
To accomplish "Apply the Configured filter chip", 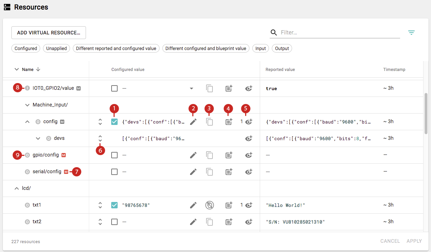I will (26, 49).
